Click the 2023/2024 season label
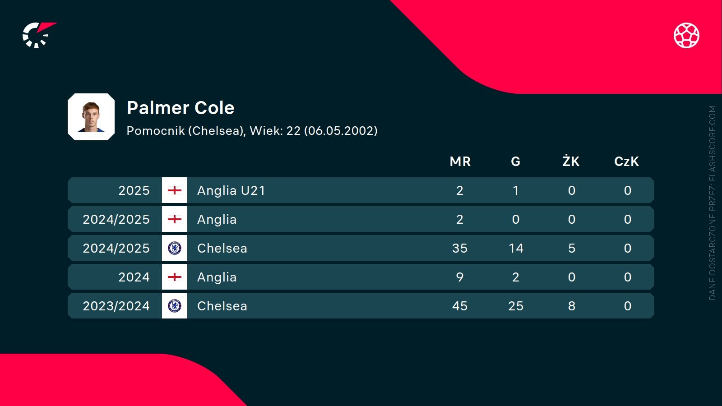This screenshot has width=722, height=406. coord(116,306)
